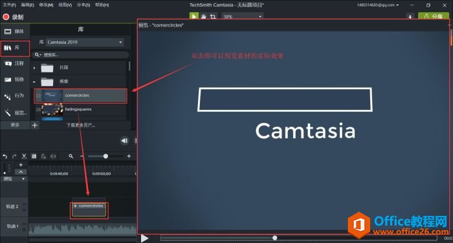Open the 视图(V) menu

pos(65,5)
